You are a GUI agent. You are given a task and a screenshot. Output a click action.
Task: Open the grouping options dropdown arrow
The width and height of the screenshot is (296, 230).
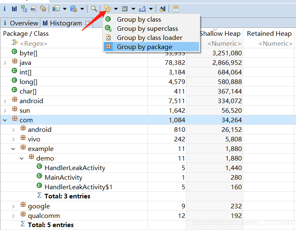(x=116, y=9)
